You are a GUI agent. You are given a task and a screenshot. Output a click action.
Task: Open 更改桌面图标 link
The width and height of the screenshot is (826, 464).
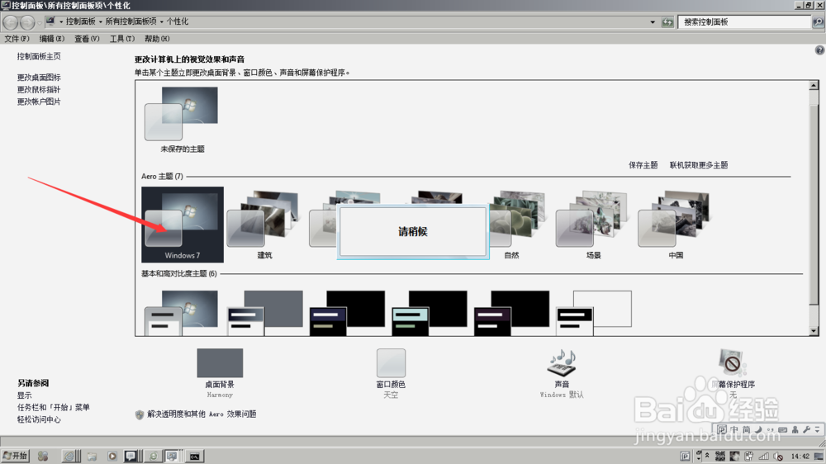(39, 78)
